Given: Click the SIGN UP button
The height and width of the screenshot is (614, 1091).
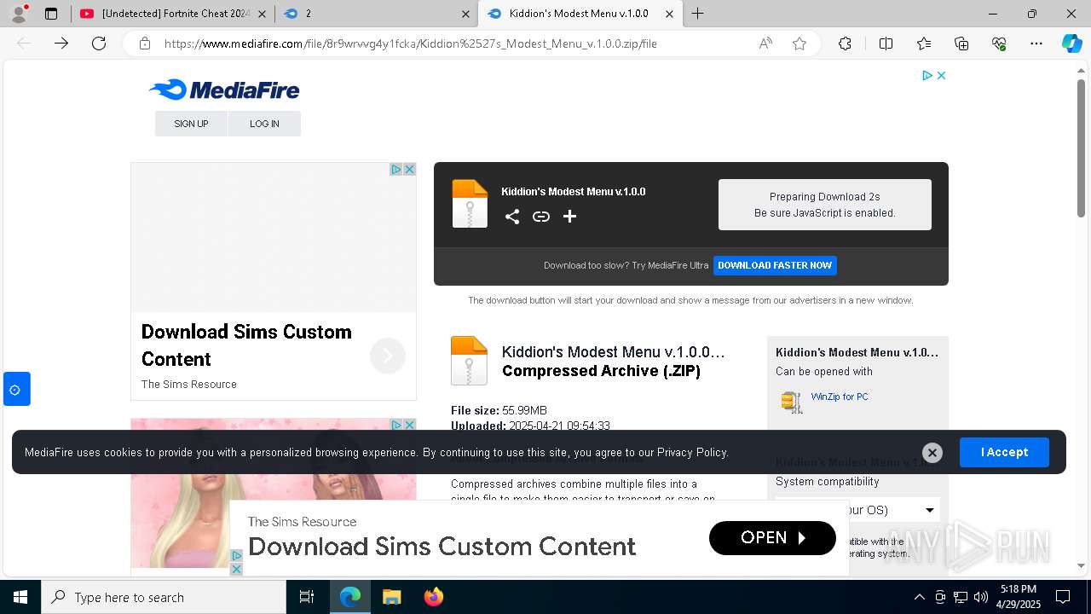Looking at the screenshot, I should click(x=191, y=124).
